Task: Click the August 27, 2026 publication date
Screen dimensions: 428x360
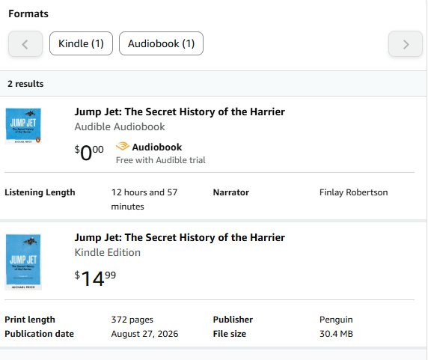Action: (144, 334)
